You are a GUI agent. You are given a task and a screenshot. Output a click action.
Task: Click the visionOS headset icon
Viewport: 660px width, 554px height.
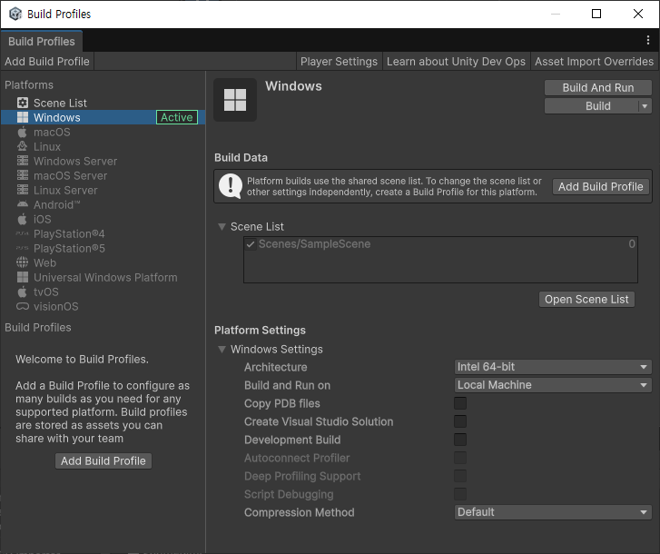point(23,306)
